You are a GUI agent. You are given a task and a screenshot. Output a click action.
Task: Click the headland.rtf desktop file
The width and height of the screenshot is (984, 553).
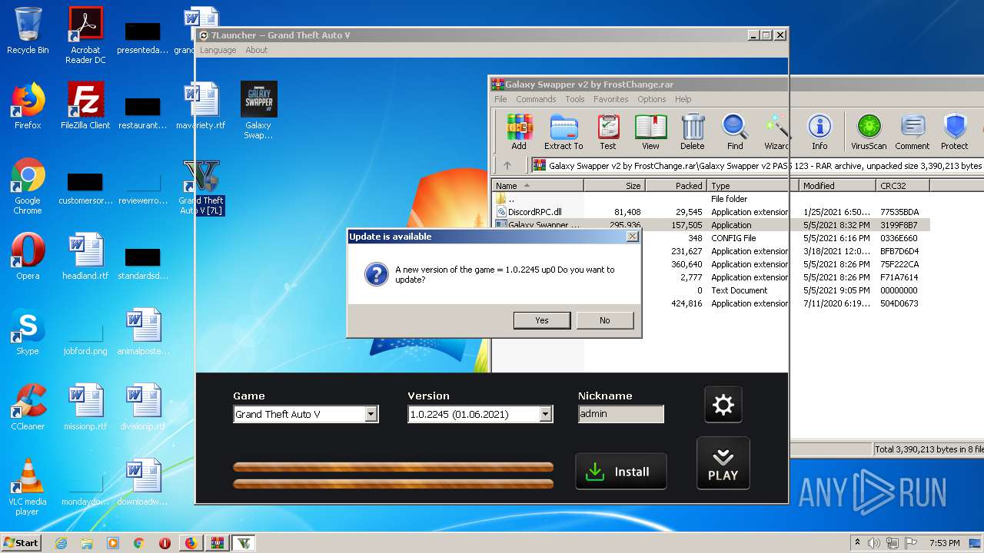point(85,257)
